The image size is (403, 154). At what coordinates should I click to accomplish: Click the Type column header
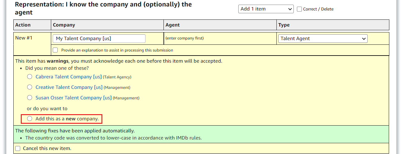[284, 25]
